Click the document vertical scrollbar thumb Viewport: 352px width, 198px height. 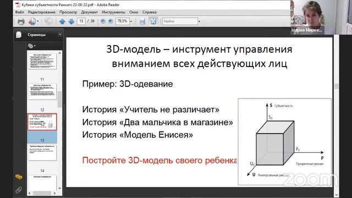point(336,86)
